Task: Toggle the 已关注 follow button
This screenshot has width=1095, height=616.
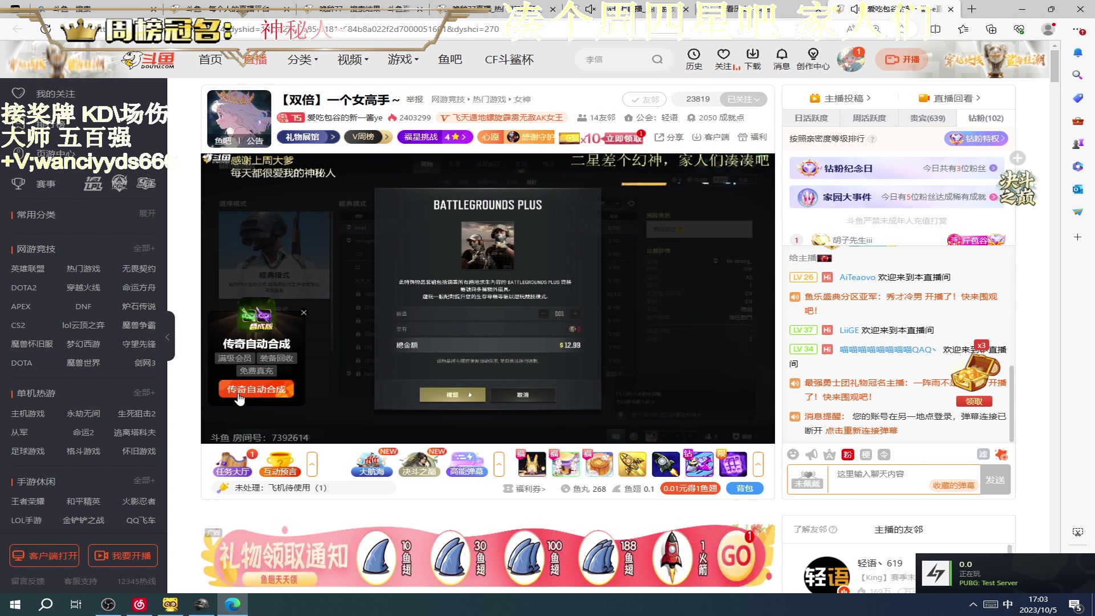Action: 743,99
